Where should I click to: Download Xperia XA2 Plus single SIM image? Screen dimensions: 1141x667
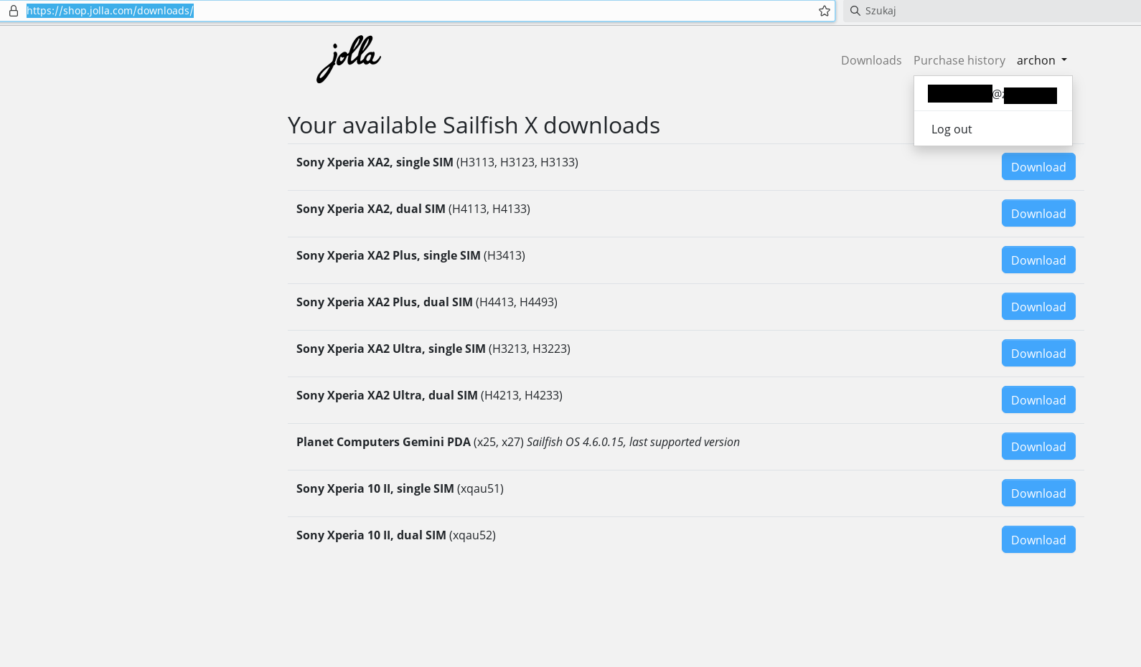click(x=1038, y=260)
